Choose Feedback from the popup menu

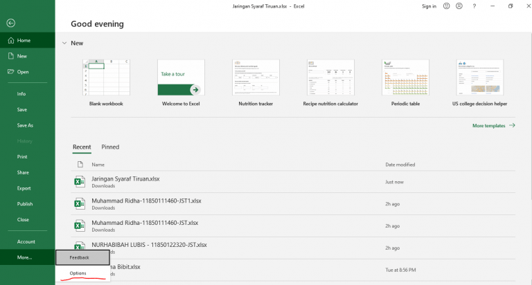point(83,257)
